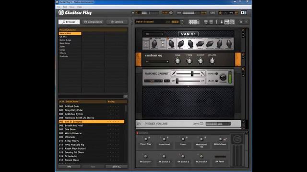307x172 pixels.
Task: Open the Help menu
Action: (79, 7)
